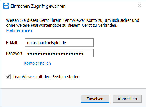146x107 pixels.
Task: Close the Einfachen Zugriff gewähren dialog
Action: 139,6
